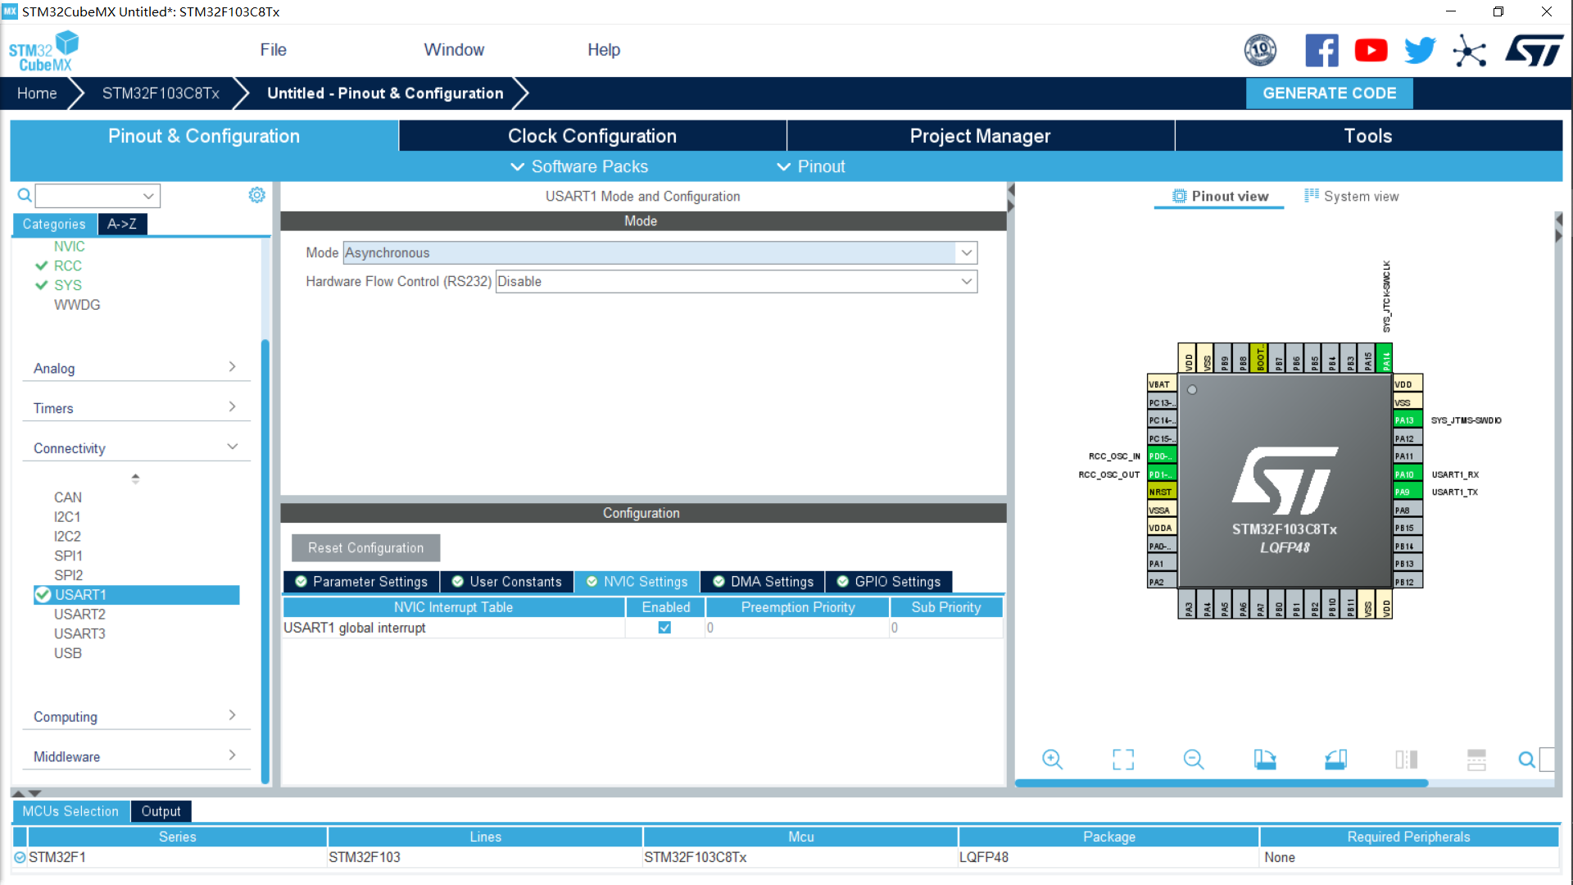
Task: Rotate the chip view clockwise
Action: click(1265, 760)
